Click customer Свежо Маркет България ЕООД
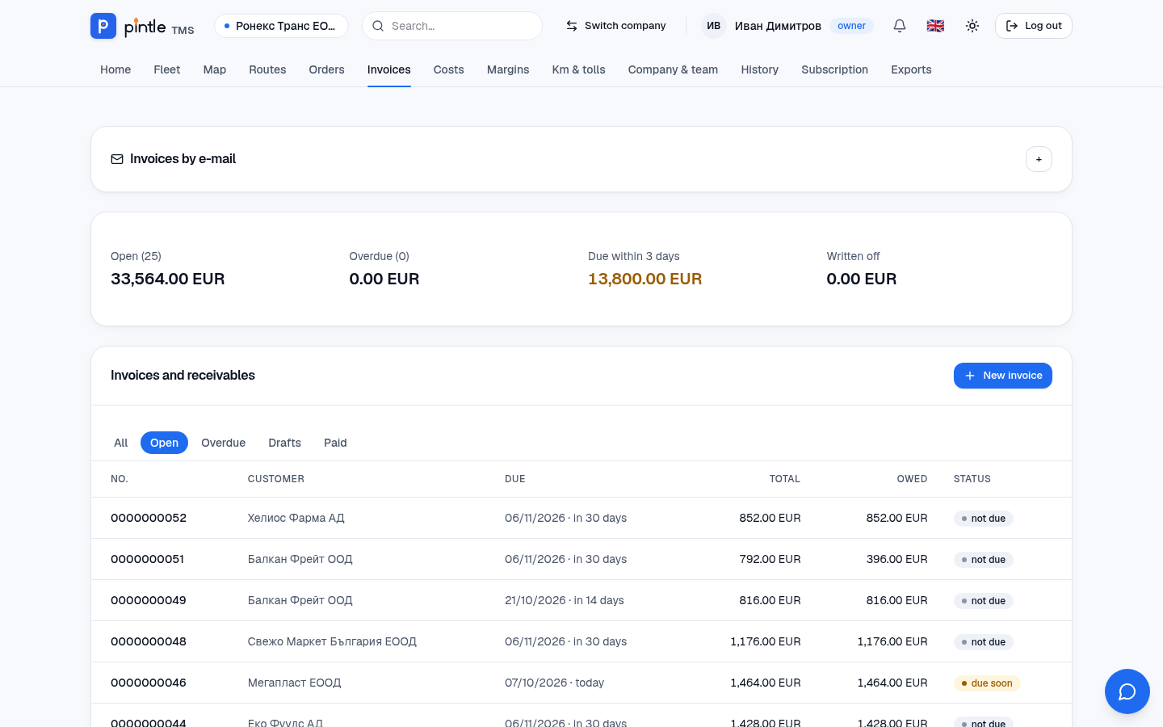The width and height of the screenshot is (1163, 727). click(332, 641)
